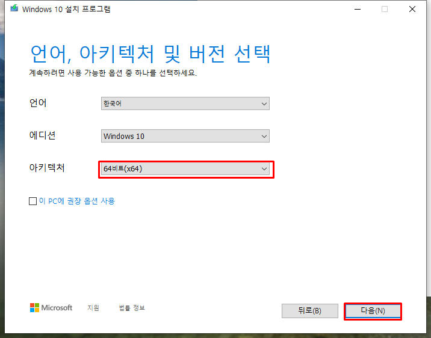Open the 언어 dropdown showing 한국어
The width and height of the screenshot is (431, 338).
185,103
